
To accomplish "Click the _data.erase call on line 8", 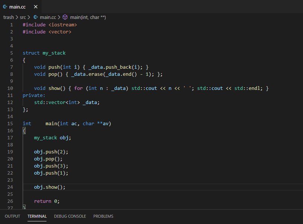I will point(87,74).
